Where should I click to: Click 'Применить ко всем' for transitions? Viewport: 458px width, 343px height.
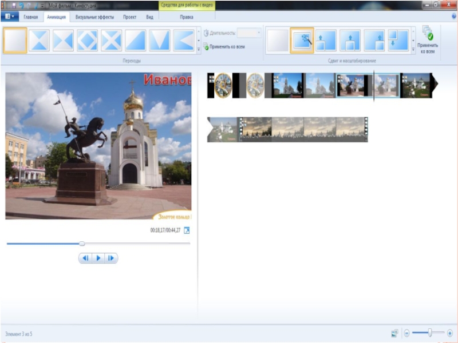coord(226,47)
